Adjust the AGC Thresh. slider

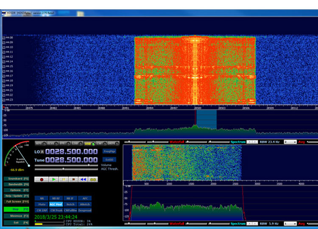66,169
